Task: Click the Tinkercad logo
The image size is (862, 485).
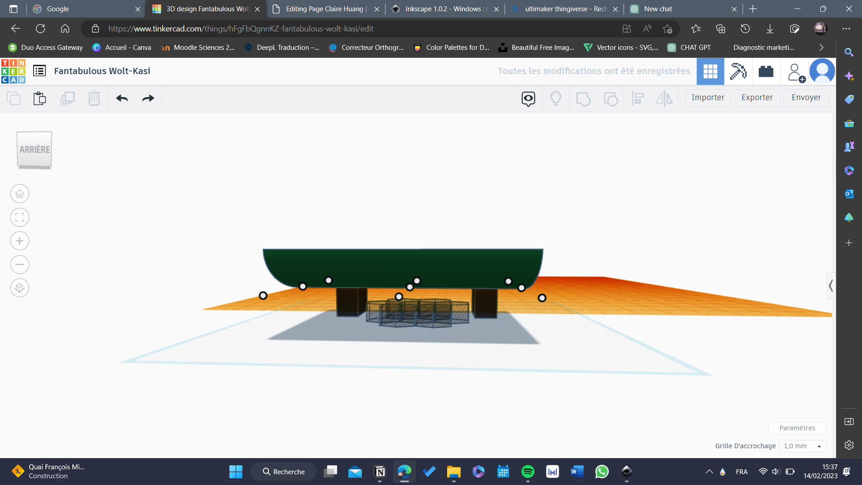Action: pos(13,71)
